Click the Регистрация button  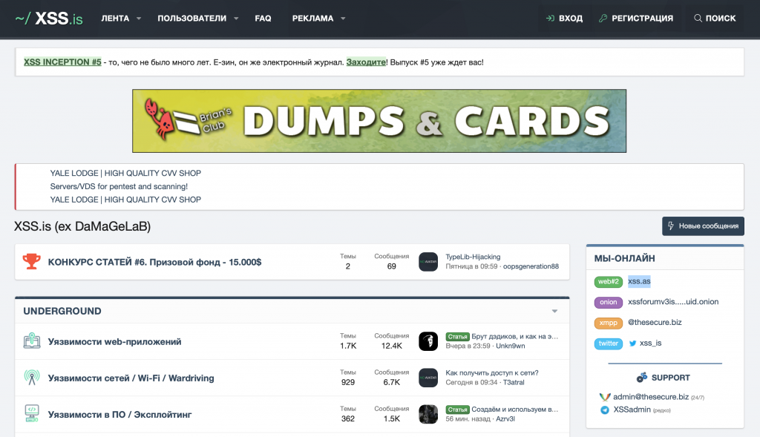click(x=636, y=19)
